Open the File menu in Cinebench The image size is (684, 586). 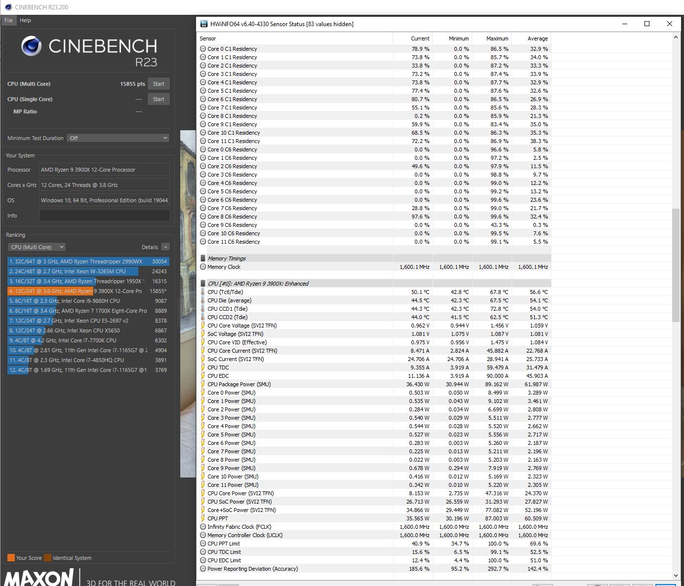[8, 20]
